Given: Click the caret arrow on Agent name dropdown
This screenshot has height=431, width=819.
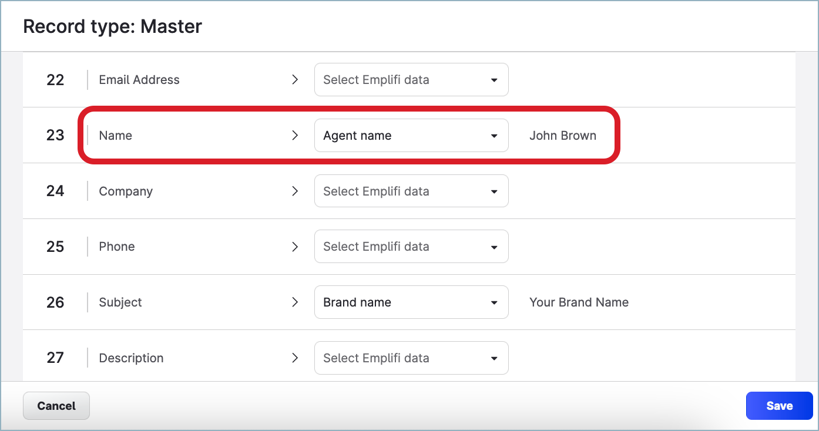Looking at the screenshot, I should coord(494,135).
